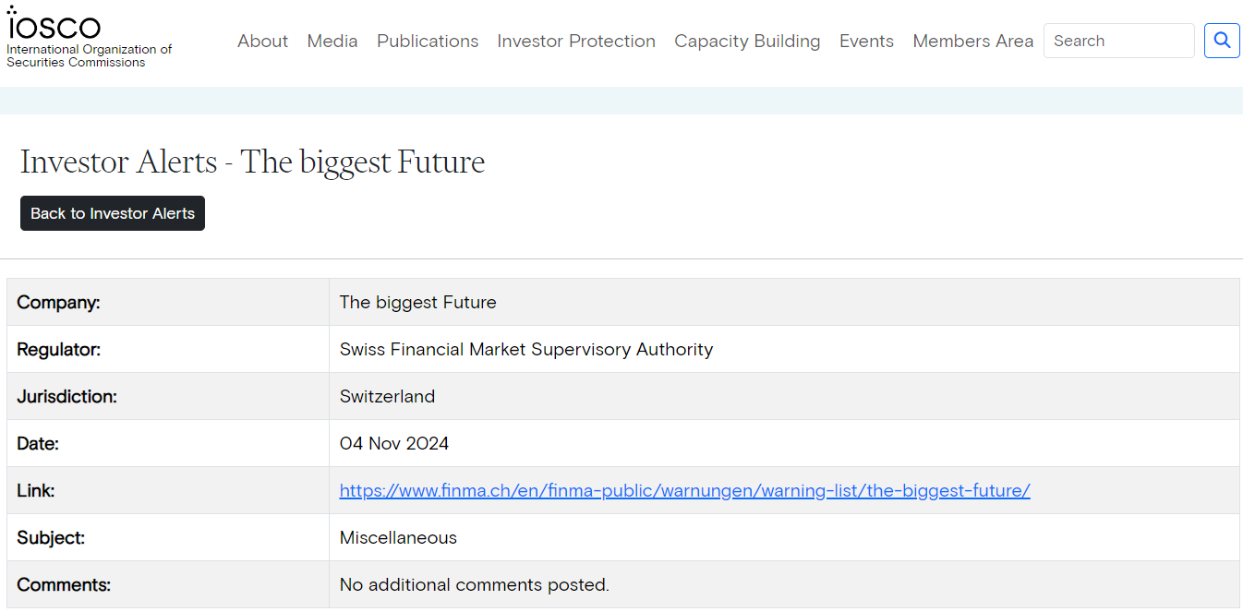
Task: Open the About menu
Action: [x=262, y=42]
